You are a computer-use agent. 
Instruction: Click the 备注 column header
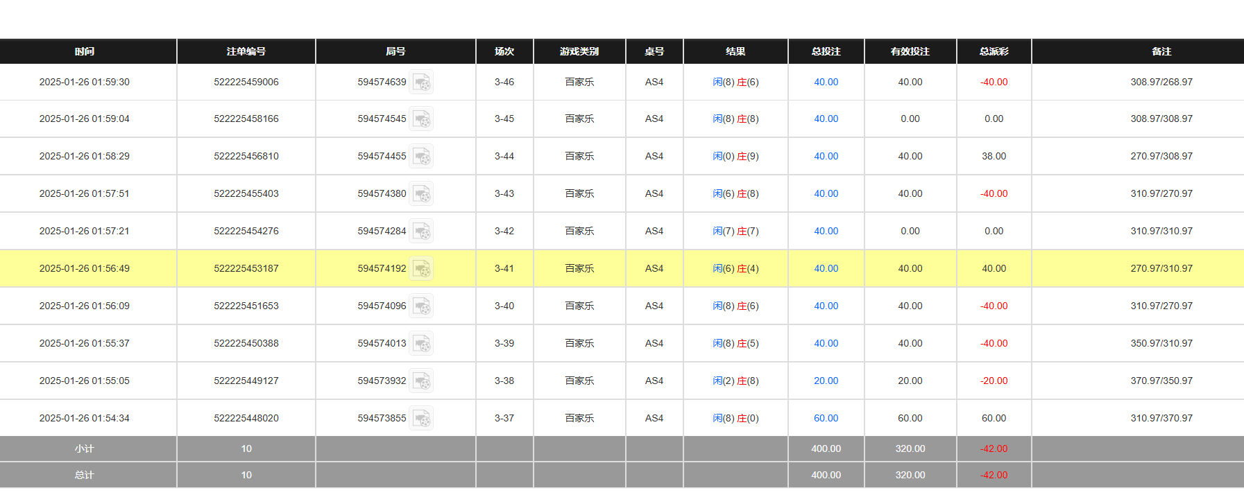coord(1161,51)
